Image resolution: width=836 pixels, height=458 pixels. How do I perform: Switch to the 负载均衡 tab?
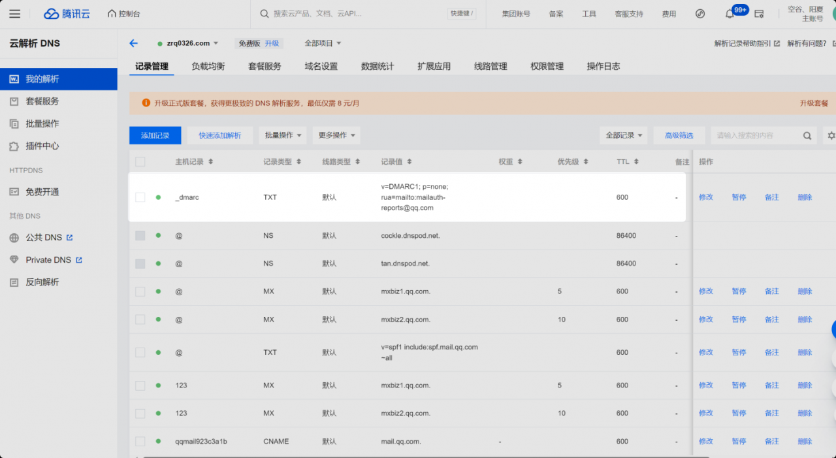click(x=208, y=66)
